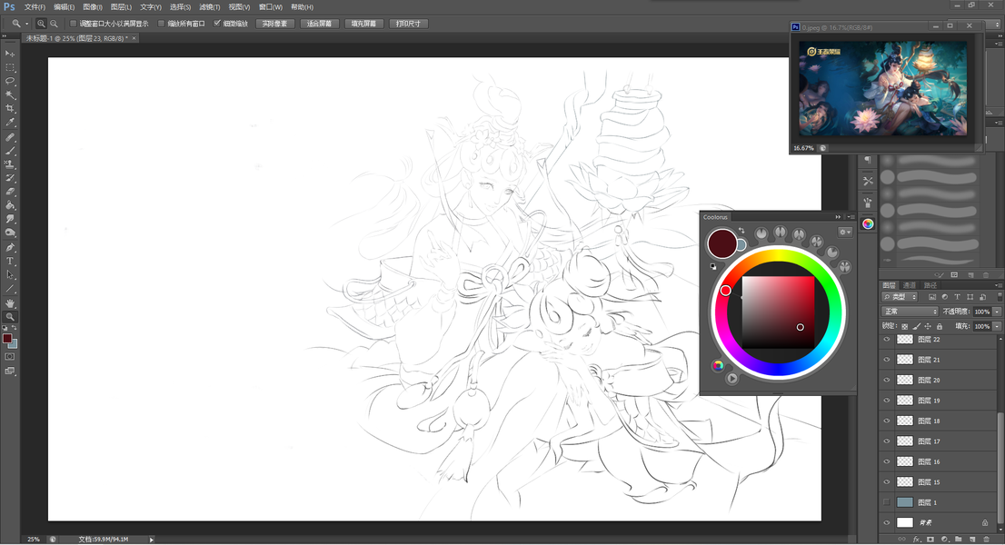This screenshot has height=545, width=1005.
Task: Select the Pen tool
Action: click(x=10, y=248)
